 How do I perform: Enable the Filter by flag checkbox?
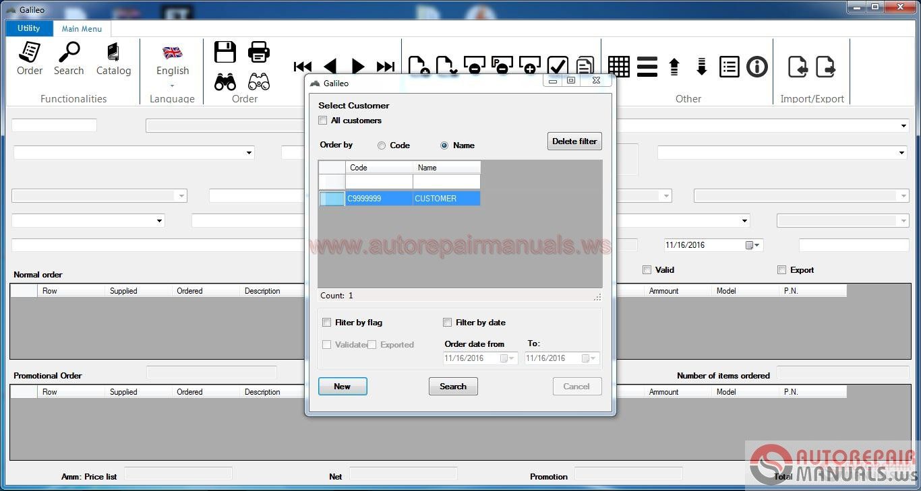(x=327, y=323)
